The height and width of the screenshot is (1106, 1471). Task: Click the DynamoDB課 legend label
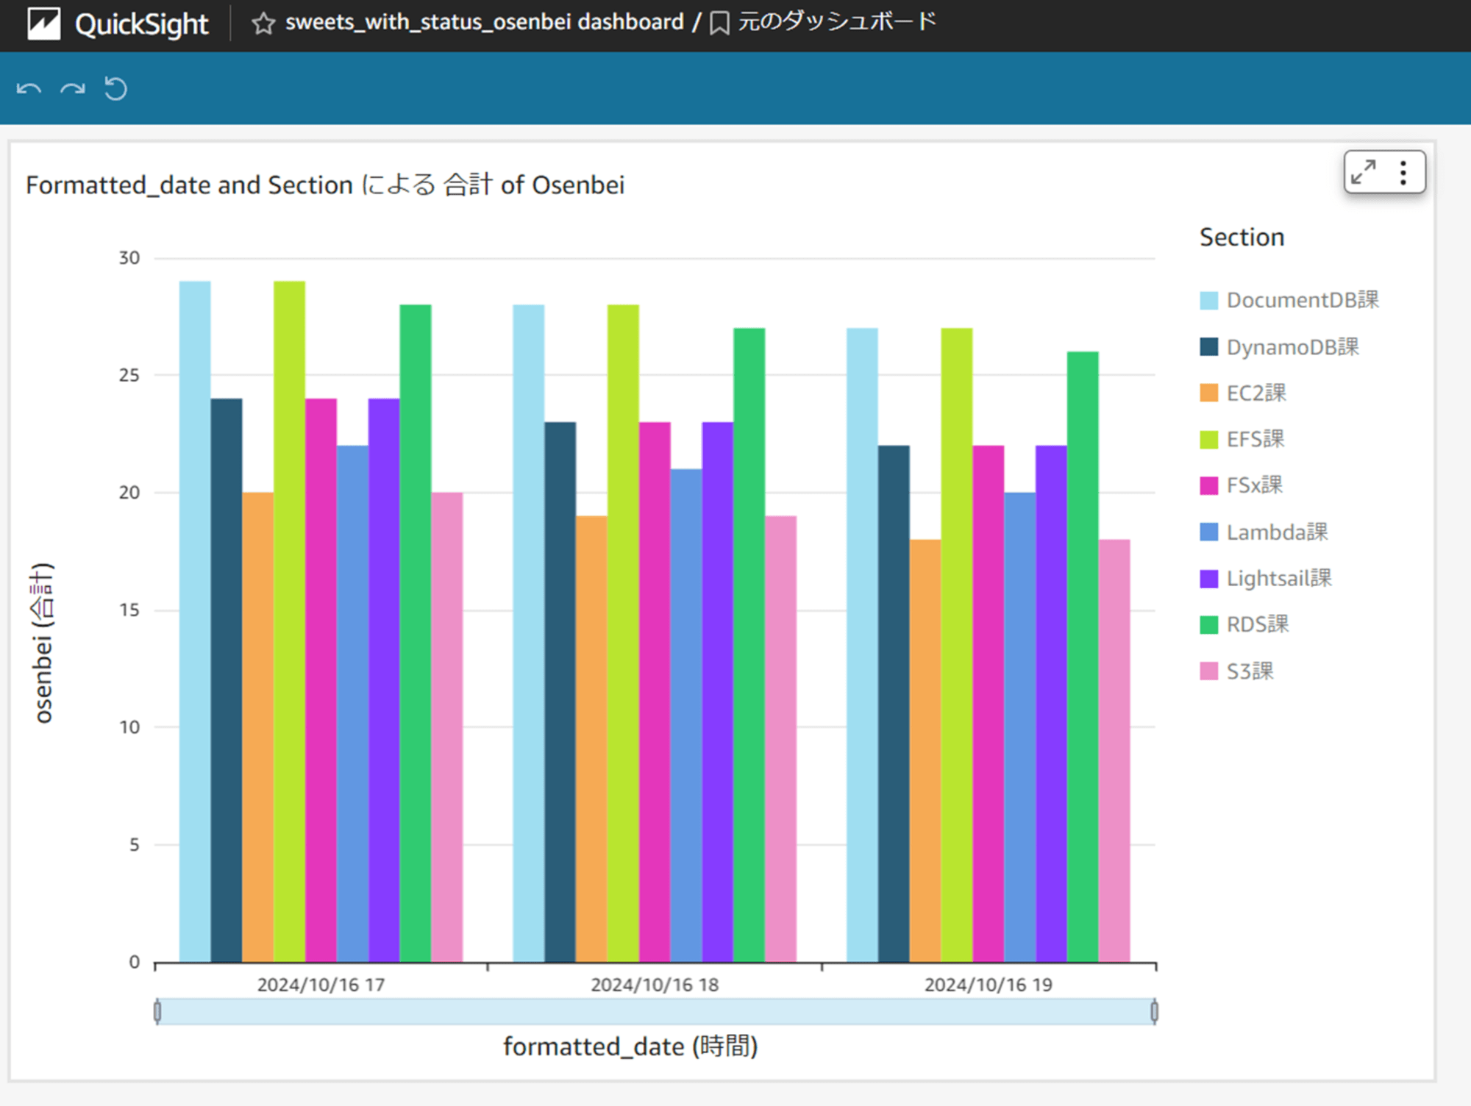1292,346
